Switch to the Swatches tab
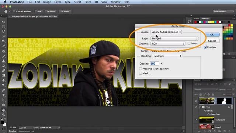This screenshot has width=236, height=133. 205,18
